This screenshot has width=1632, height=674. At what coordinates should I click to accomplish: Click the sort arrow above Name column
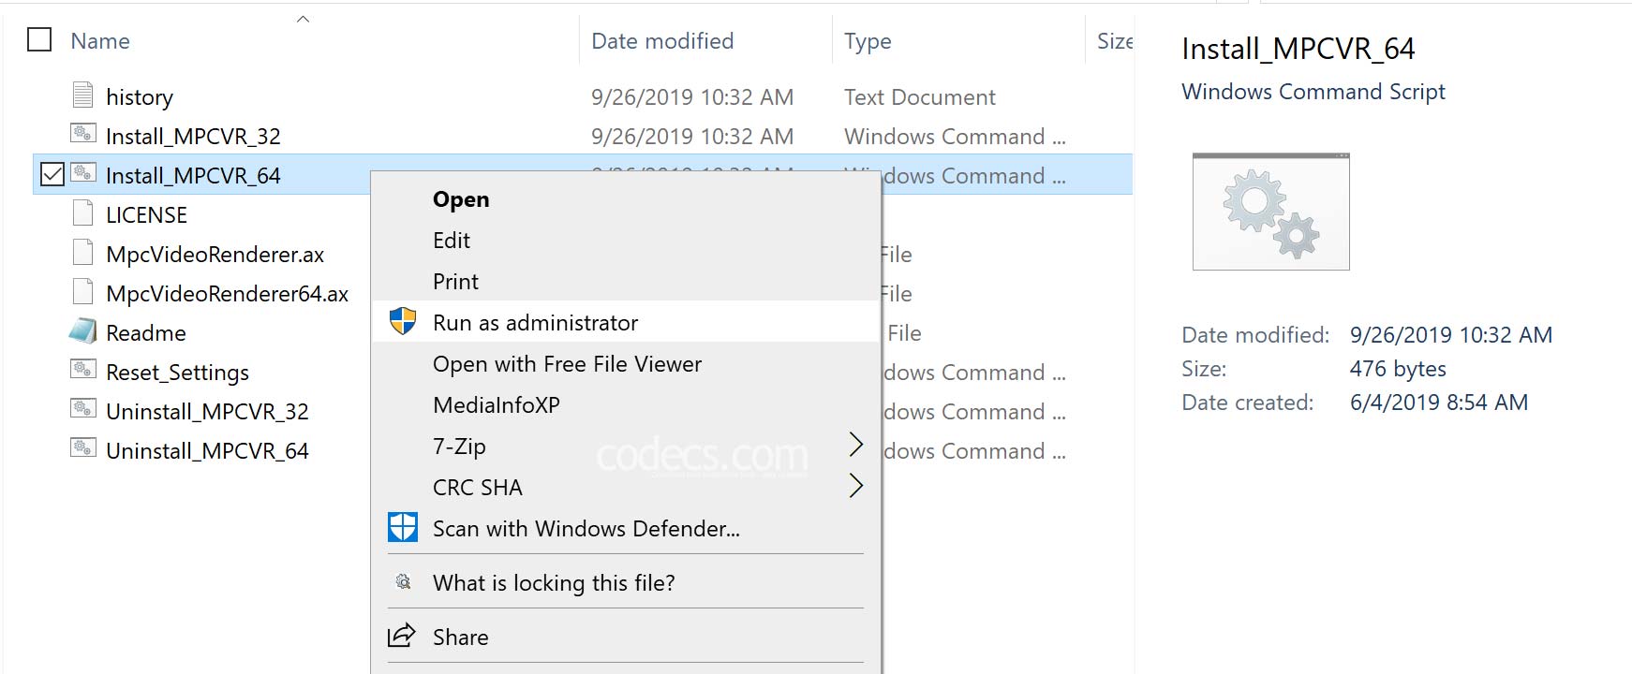[x=303, y=19]
